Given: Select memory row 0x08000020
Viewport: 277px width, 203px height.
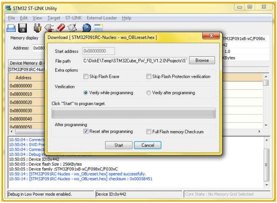Looking at the screenshot, I should pyautogui.click(x=26, y=103).
